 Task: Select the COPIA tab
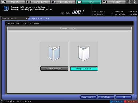pyautogui.click(x=89, y=2)
